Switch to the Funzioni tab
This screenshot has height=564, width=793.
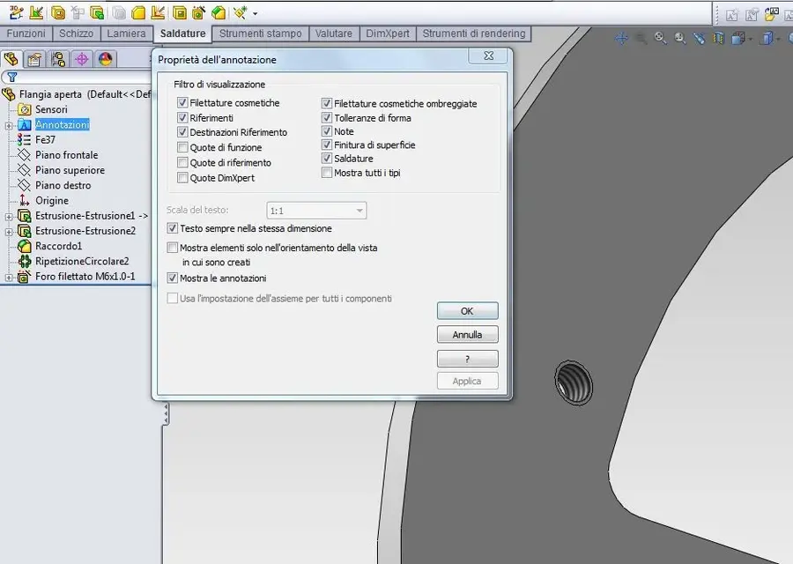[x=26, y=33]
